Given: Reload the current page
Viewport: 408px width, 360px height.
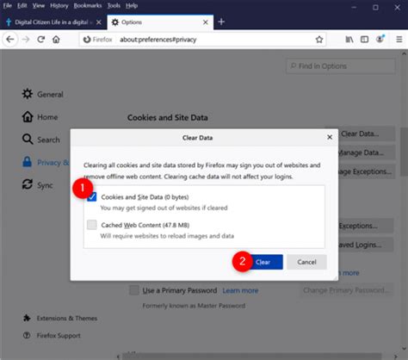Looking at the screenshot, I should pos(41,40).
